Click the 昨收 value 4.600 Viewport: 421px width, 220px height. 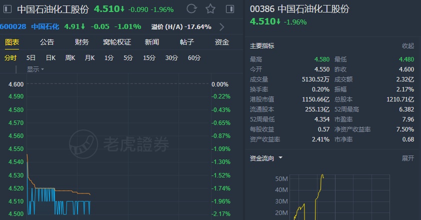point(406,69)
